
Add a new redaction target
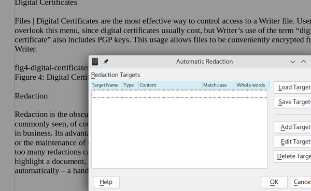pos(292,127)
